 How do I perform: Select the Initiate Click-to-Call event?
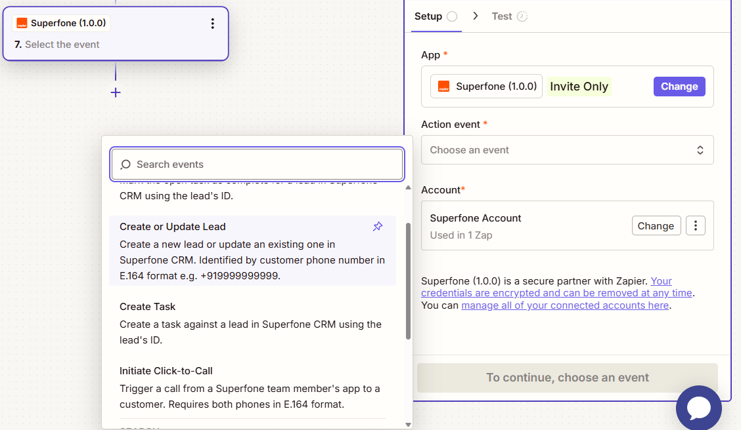pos(252,387)
